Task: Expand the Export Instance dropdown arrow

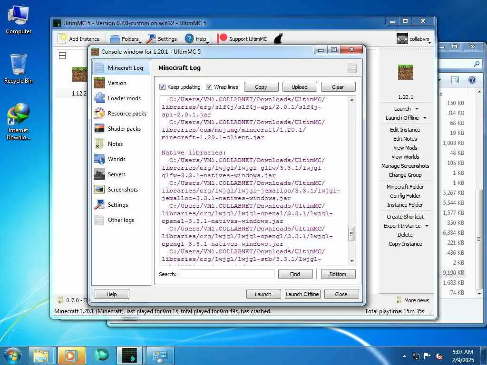Action: pyautogui.click(x=427, y=226)
